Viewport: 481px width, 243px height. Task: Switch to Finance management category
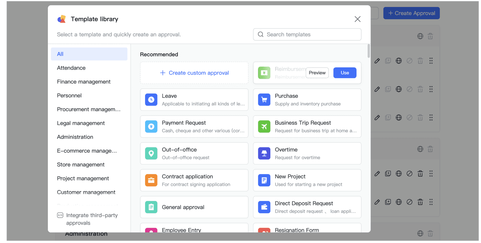(89, 82)
